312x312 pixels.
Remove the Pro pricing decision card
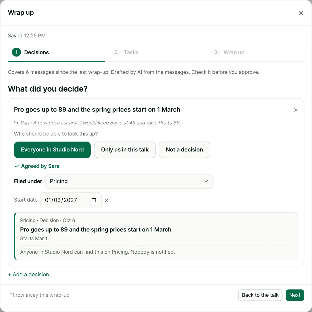pyautogui.click(x=296, y=110)
